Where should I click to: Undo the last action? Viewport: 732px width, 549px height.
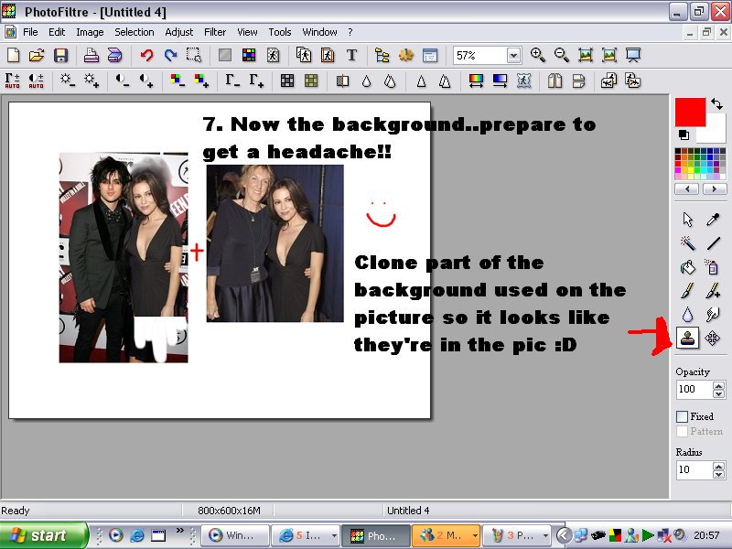tap(146, 55)
